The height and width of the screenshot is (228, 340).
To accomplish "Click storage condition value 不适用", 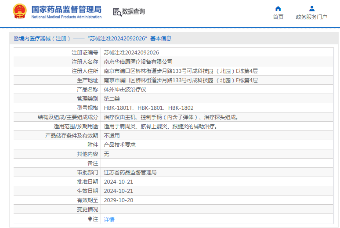I will click(112, 136).
